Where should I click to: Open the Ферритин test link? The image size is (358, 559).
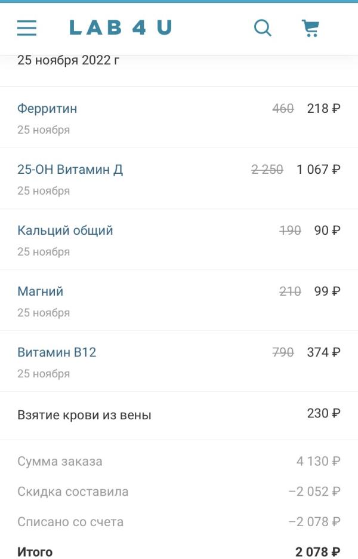click(47, 108)
